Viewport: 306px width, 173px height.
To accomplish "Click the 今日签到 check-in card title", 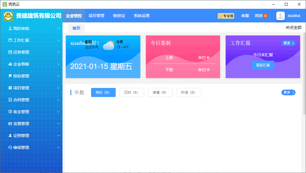I will coord(161,43).
